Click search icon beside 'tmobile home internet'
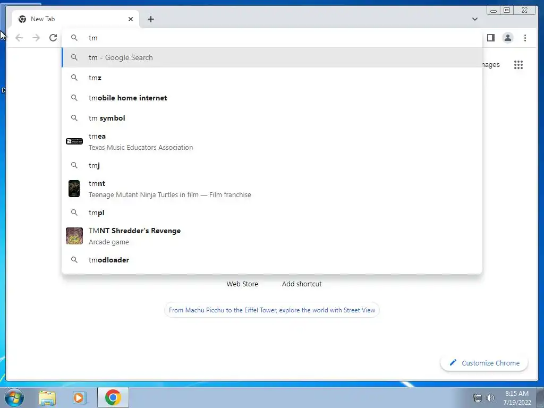 (x=74, y=98)
